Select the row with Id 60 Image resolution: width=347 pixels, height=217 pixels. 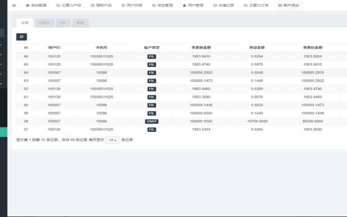point(181,105)
